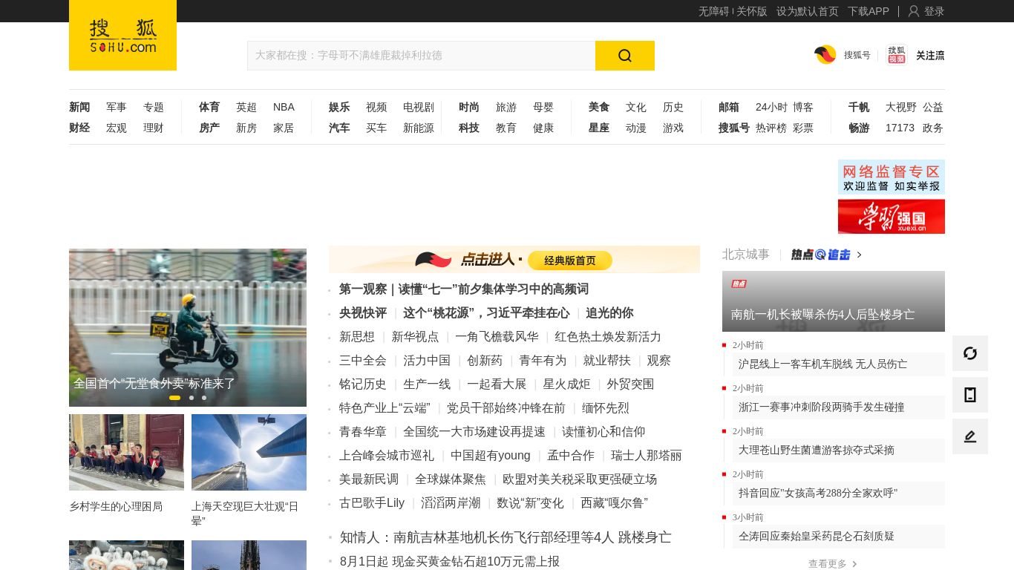Open the 乡村学生的心理困局 thumbnail

126,452
